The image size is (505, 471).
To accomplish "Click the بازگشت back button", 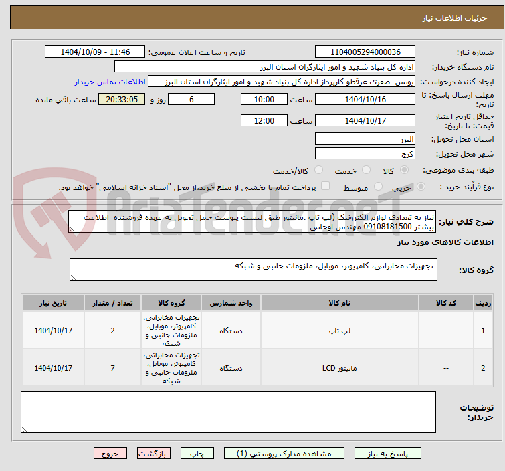I will click(154, 454).
